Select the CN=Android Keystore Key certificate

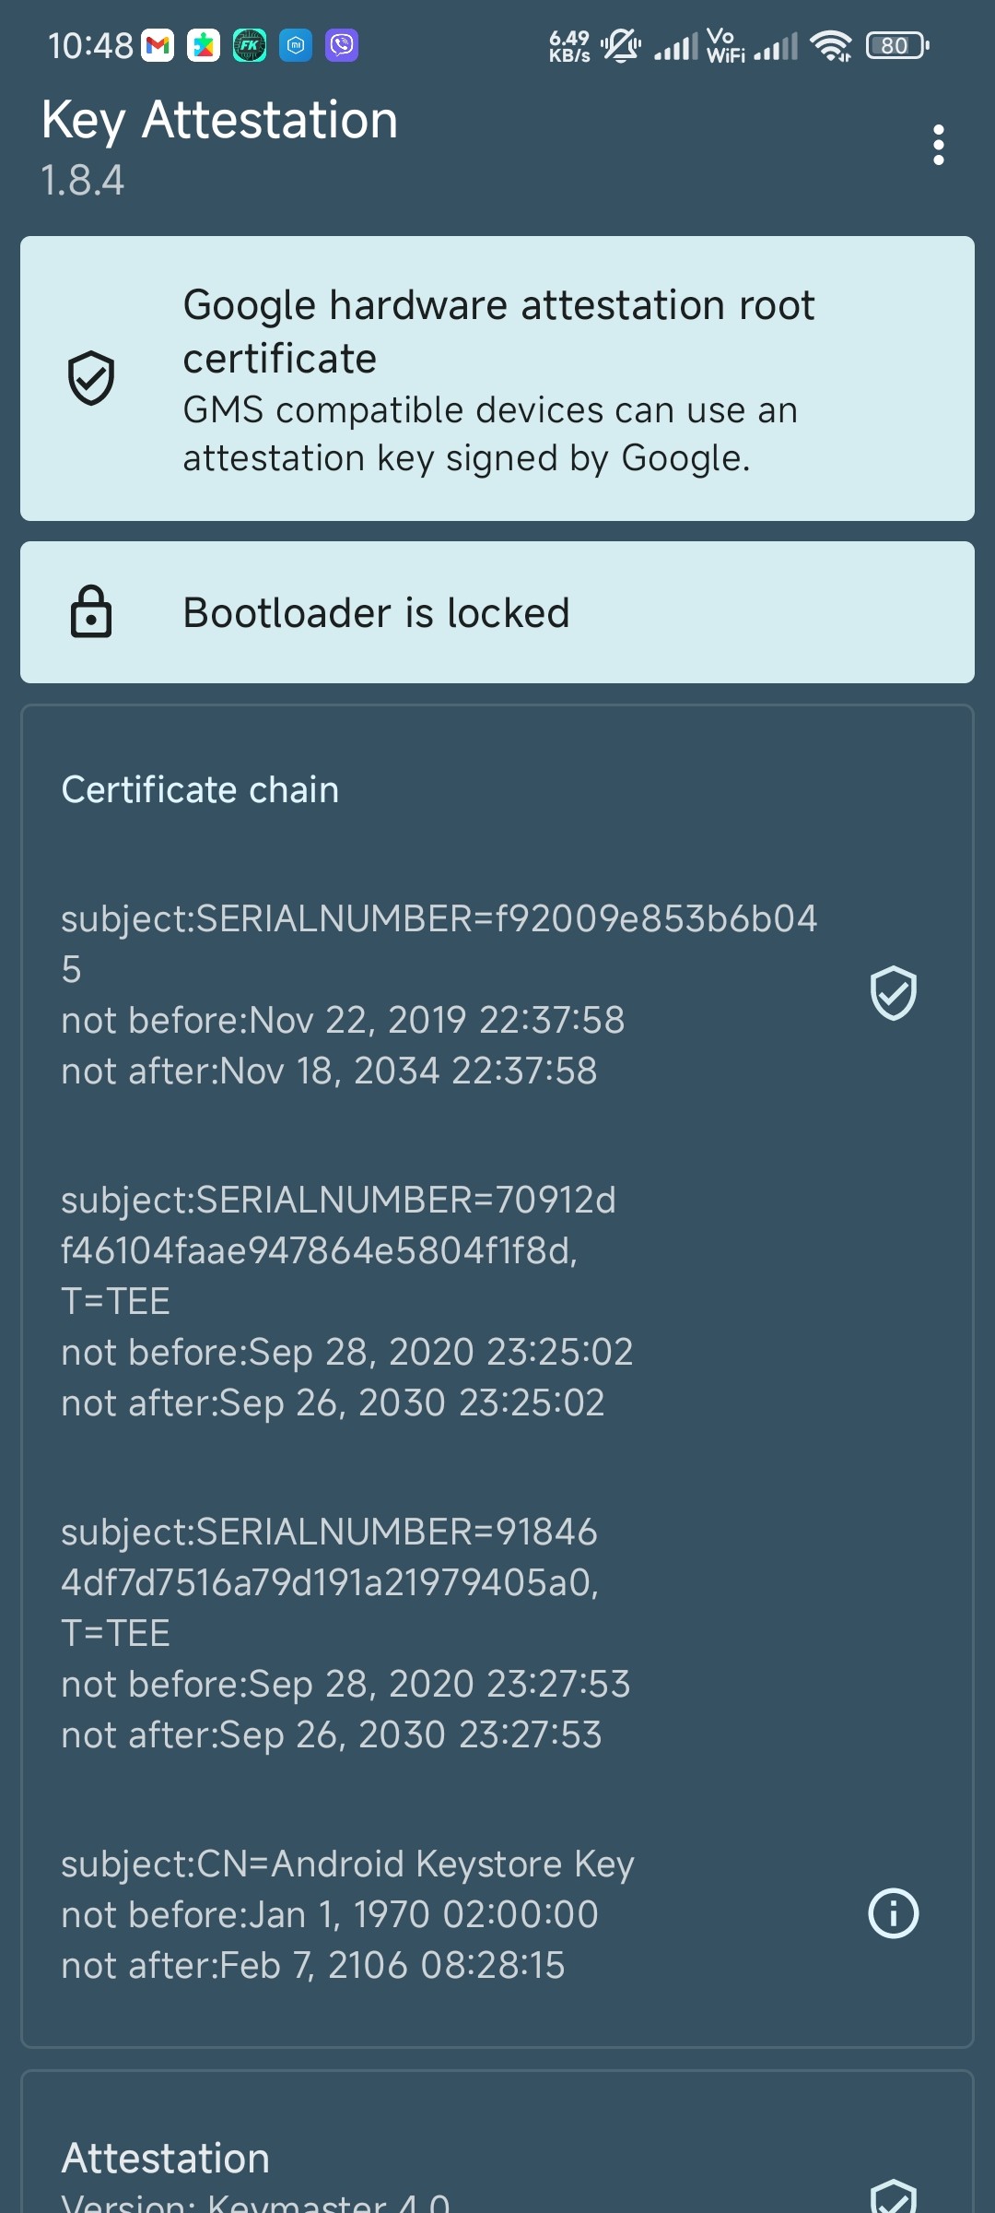coord(497,1914)
